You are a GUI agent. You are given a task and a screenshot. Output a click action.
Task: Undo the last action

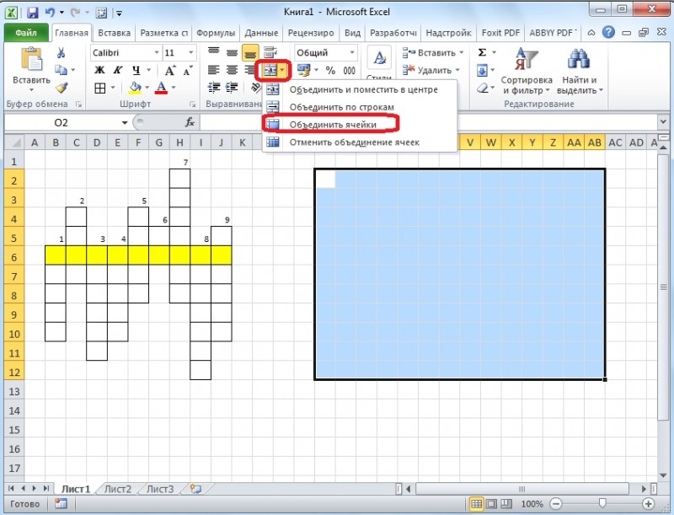(x=51, y=13)
